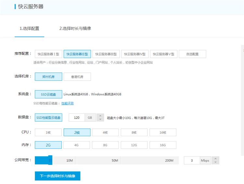Select 郑州机房 data center

tap(48, 77)
